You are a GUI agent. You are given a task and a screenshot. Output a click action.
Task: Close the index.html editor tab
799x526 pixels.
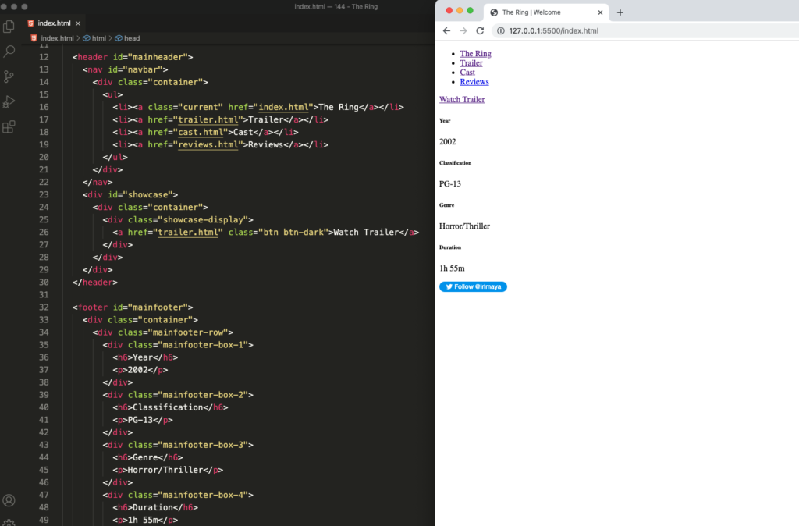78,23
